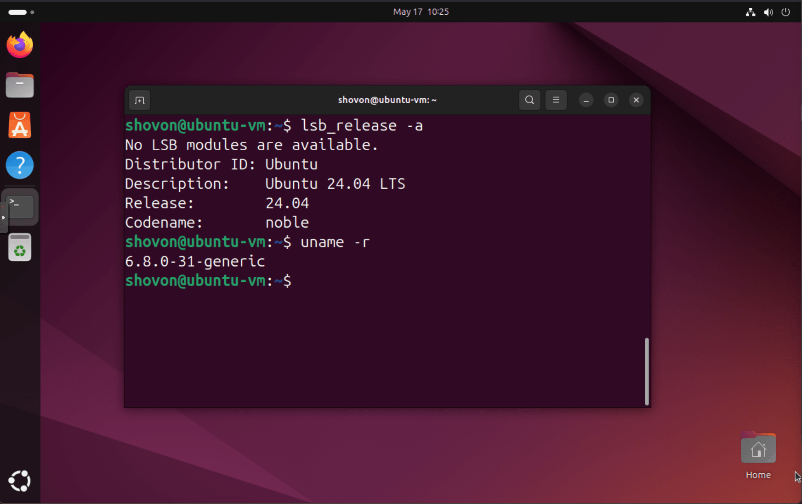Open the Trash from the dock
Screen dimensions: 802x504
pyautogui.click(x=19, y=247)
